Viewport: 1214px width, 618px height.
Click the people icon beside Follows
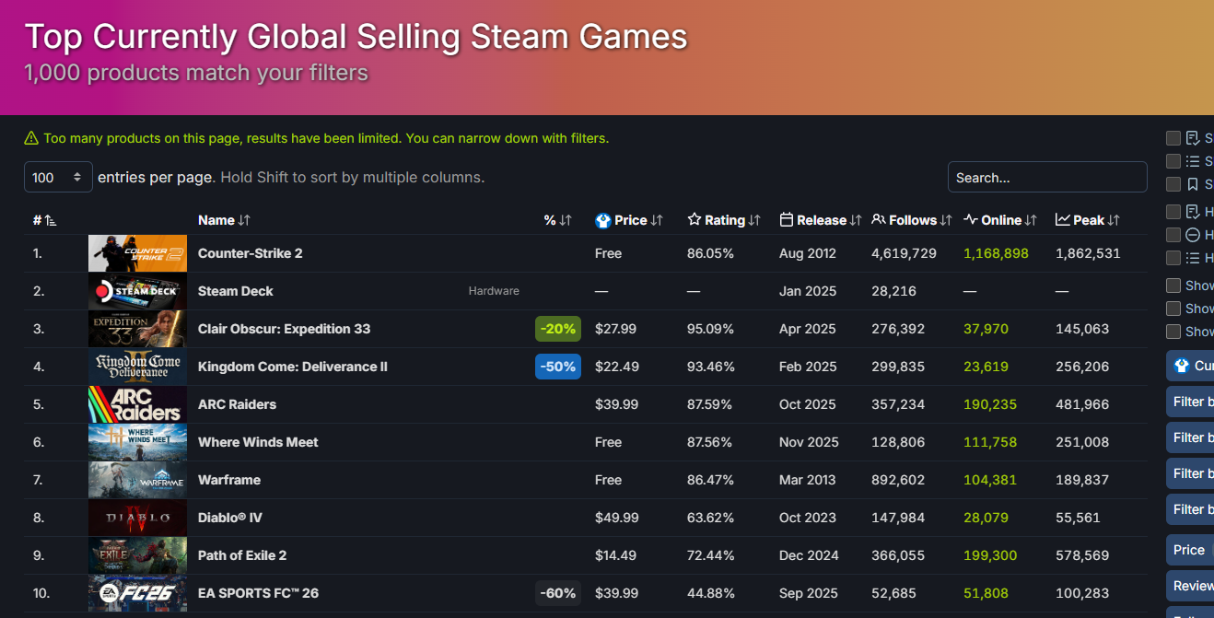(879, 220)
